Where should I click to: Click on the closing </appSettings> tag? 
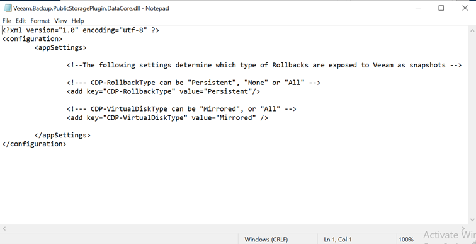click(62, 135)
